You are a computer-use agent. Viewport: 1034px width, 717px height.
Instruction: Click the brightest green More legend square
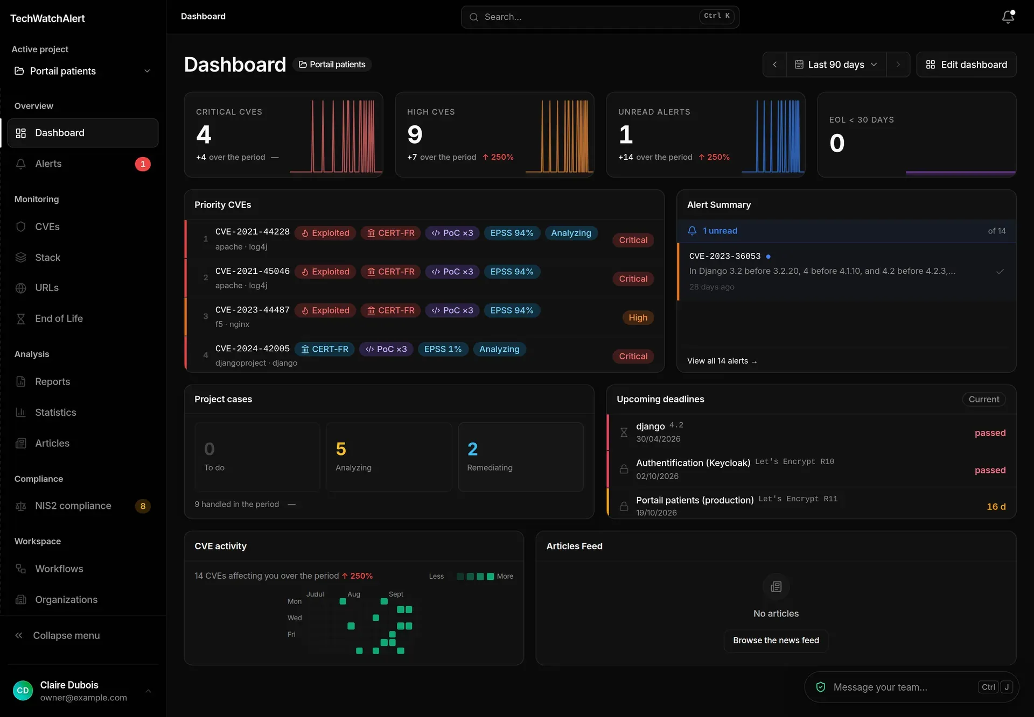(490, 577)
